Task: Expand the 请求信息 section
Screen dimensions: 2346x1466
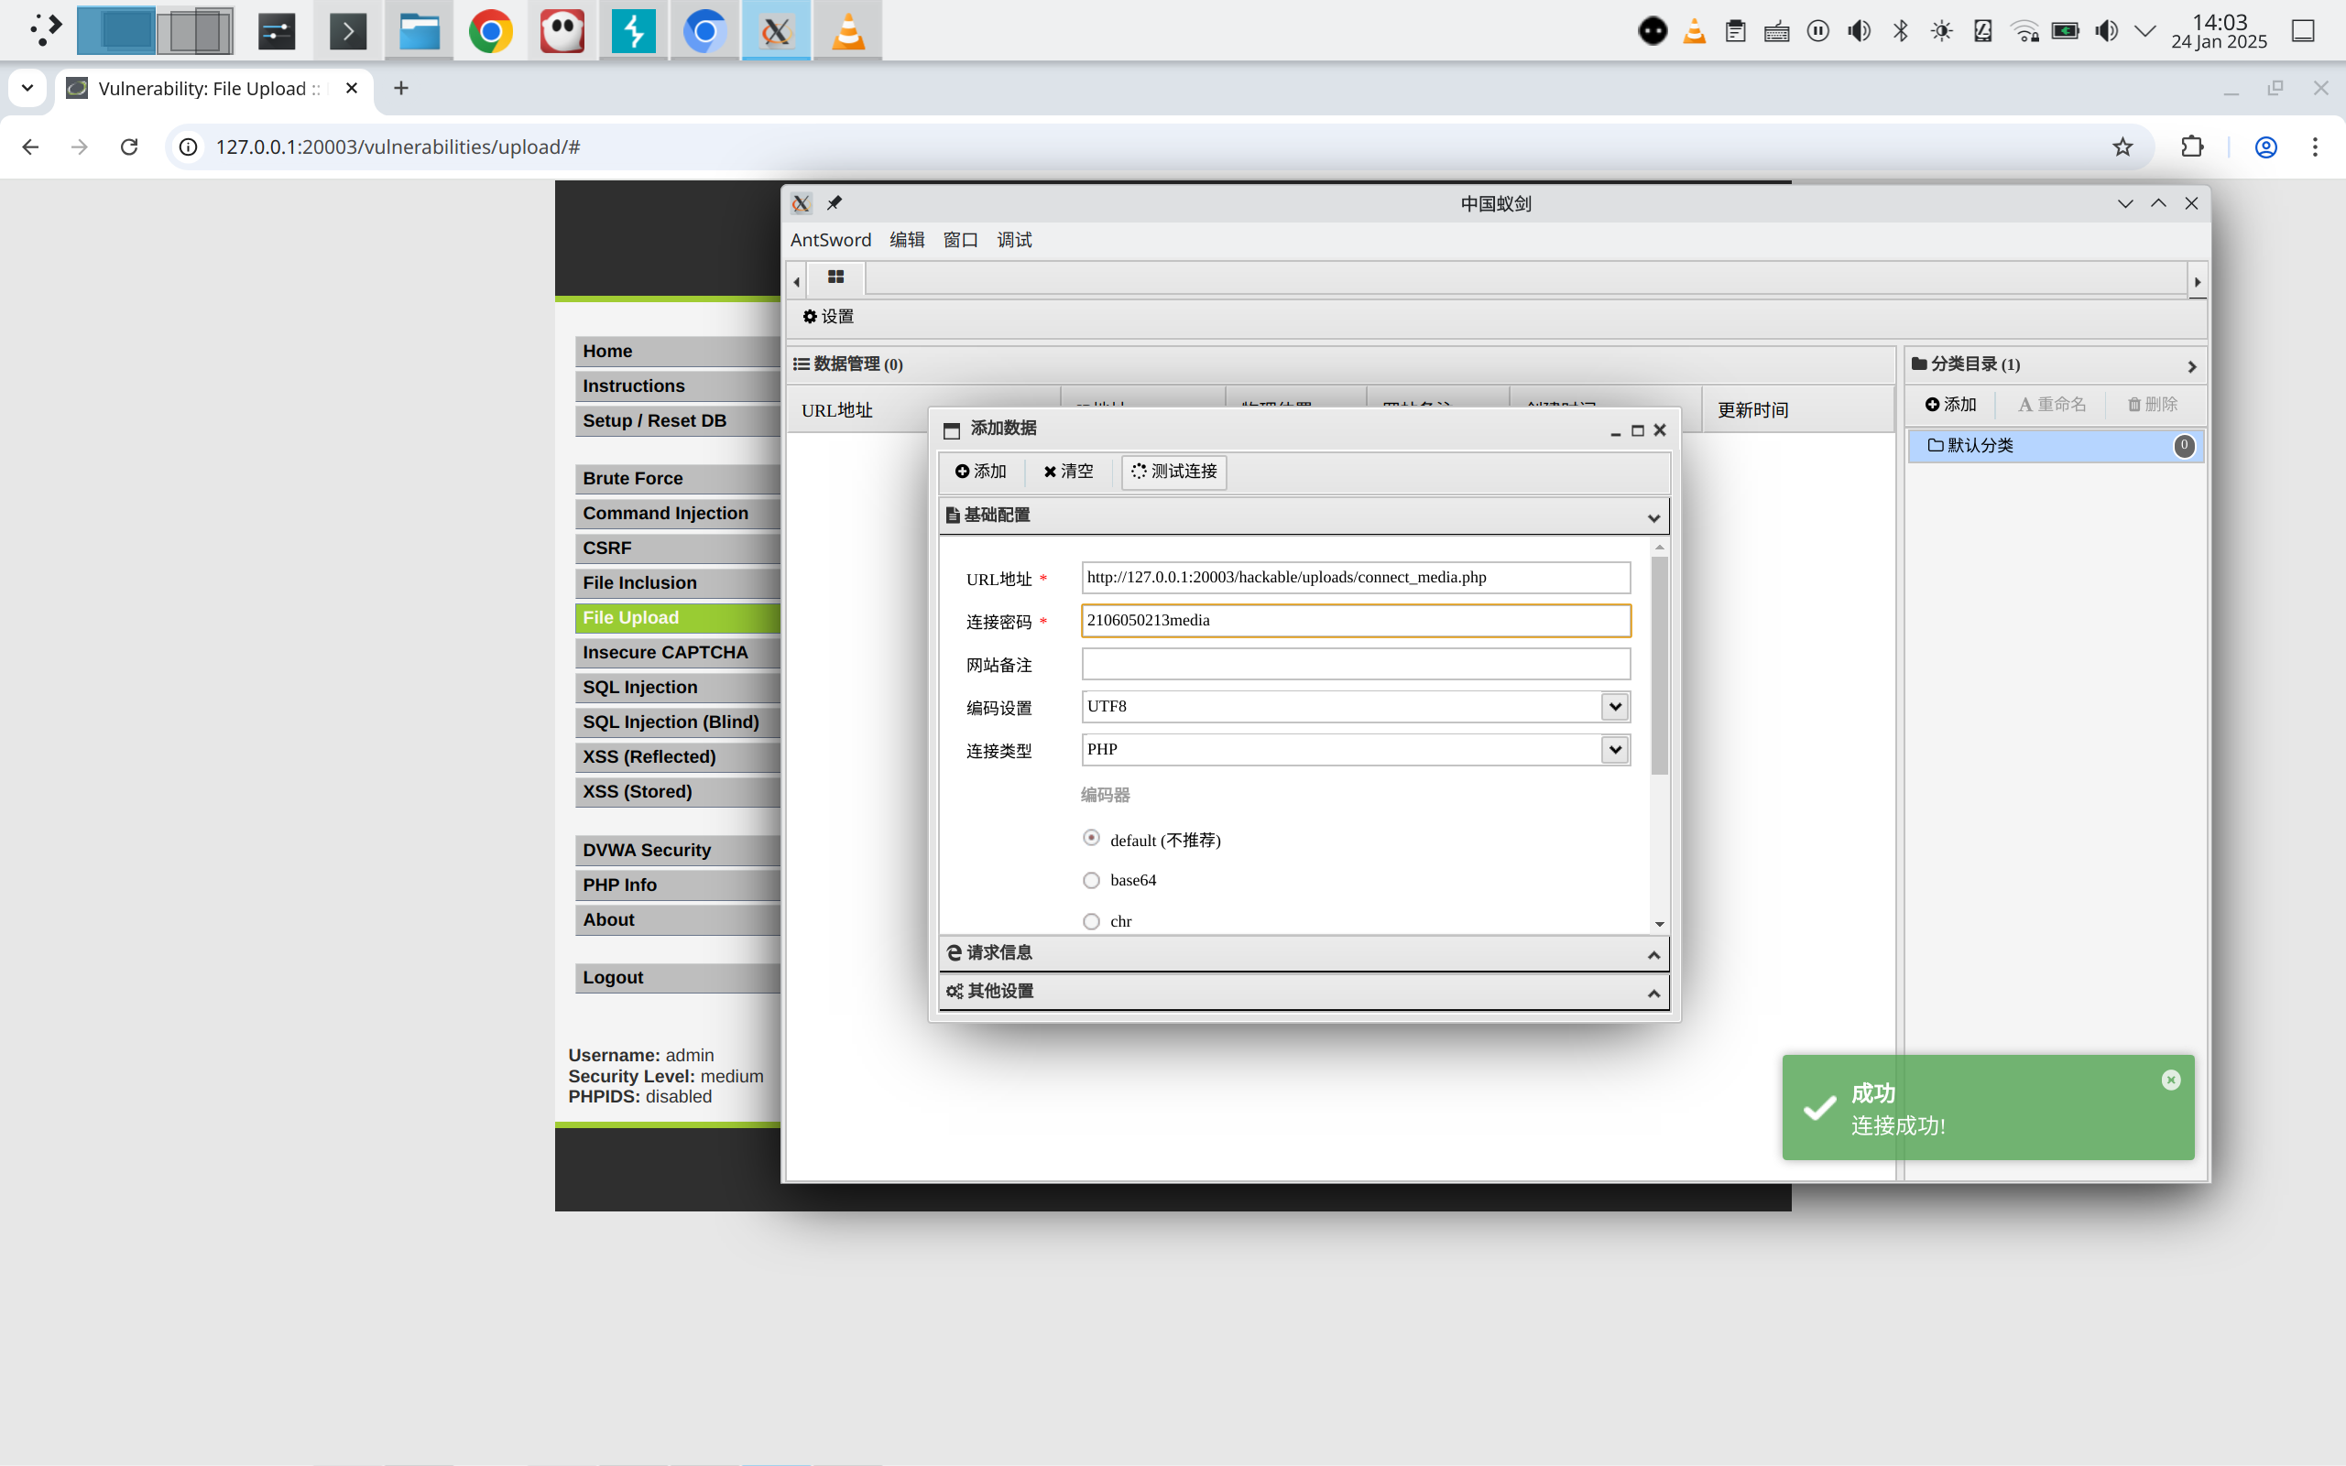Action: (1304, 953)
